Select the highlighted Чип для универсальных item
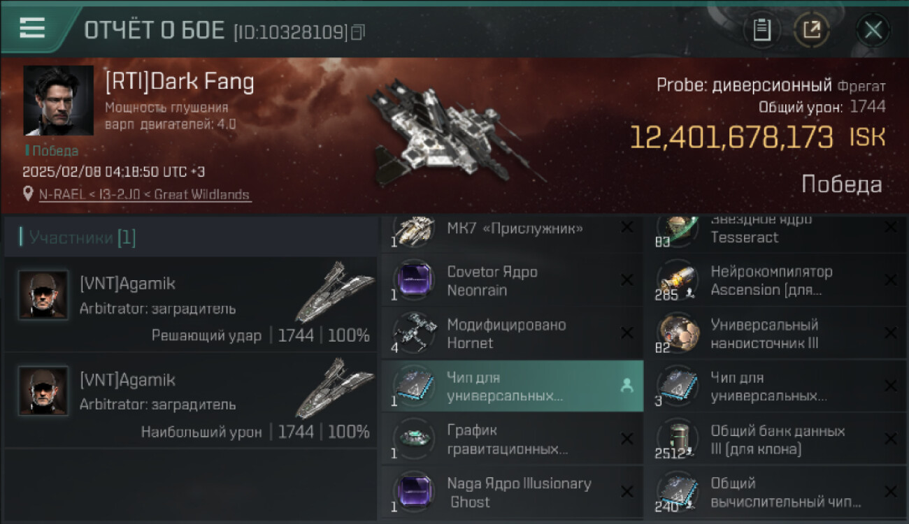This screenshot has height=524, width=909. pyautogui.click(x=513, y=386)
